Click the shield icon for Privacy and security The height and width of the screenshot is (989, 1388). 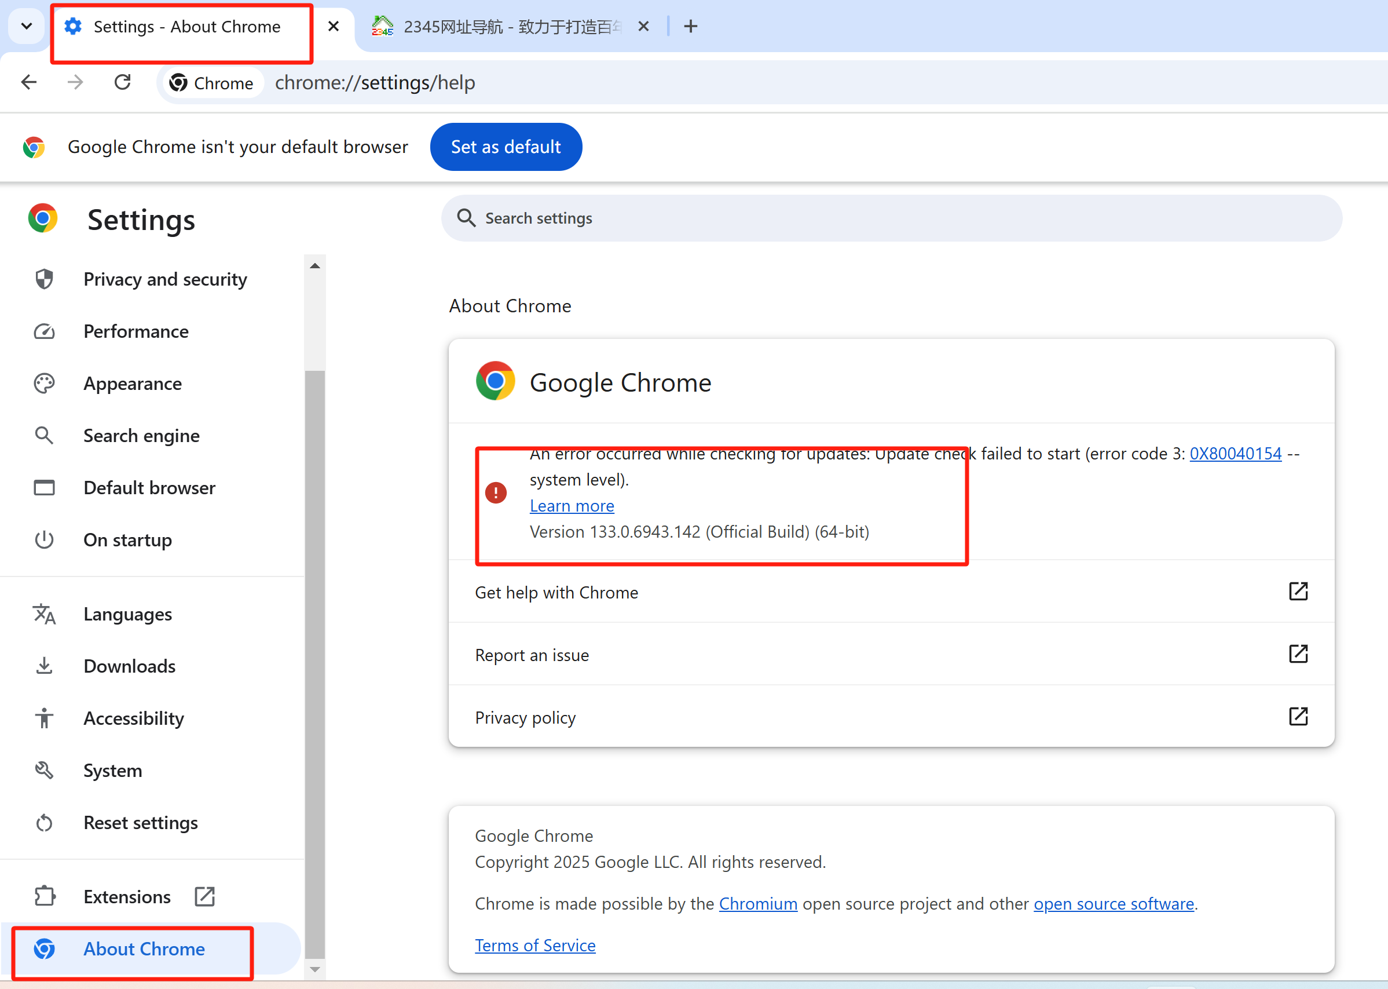pos(44,279)
